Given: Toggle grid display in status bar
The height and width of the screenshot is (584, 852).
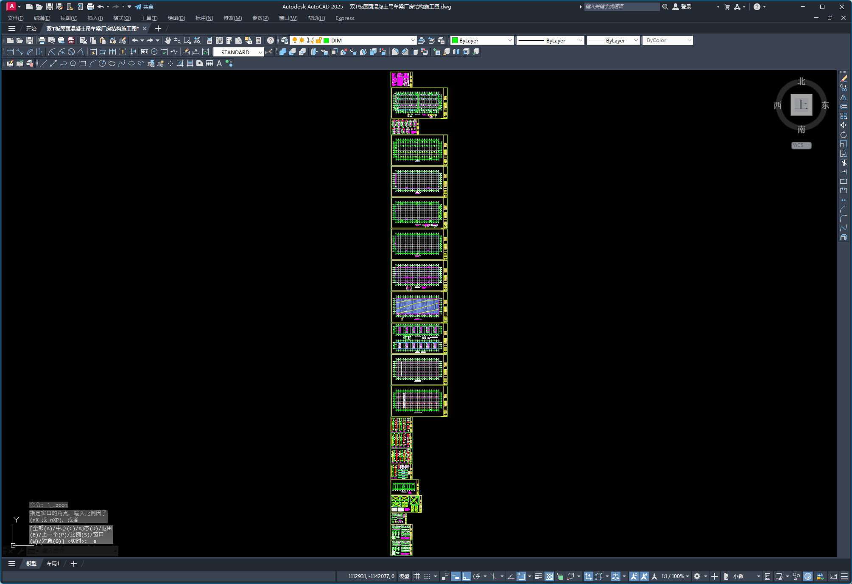Looking at the screenshot, I should click(x=417, y=576).
